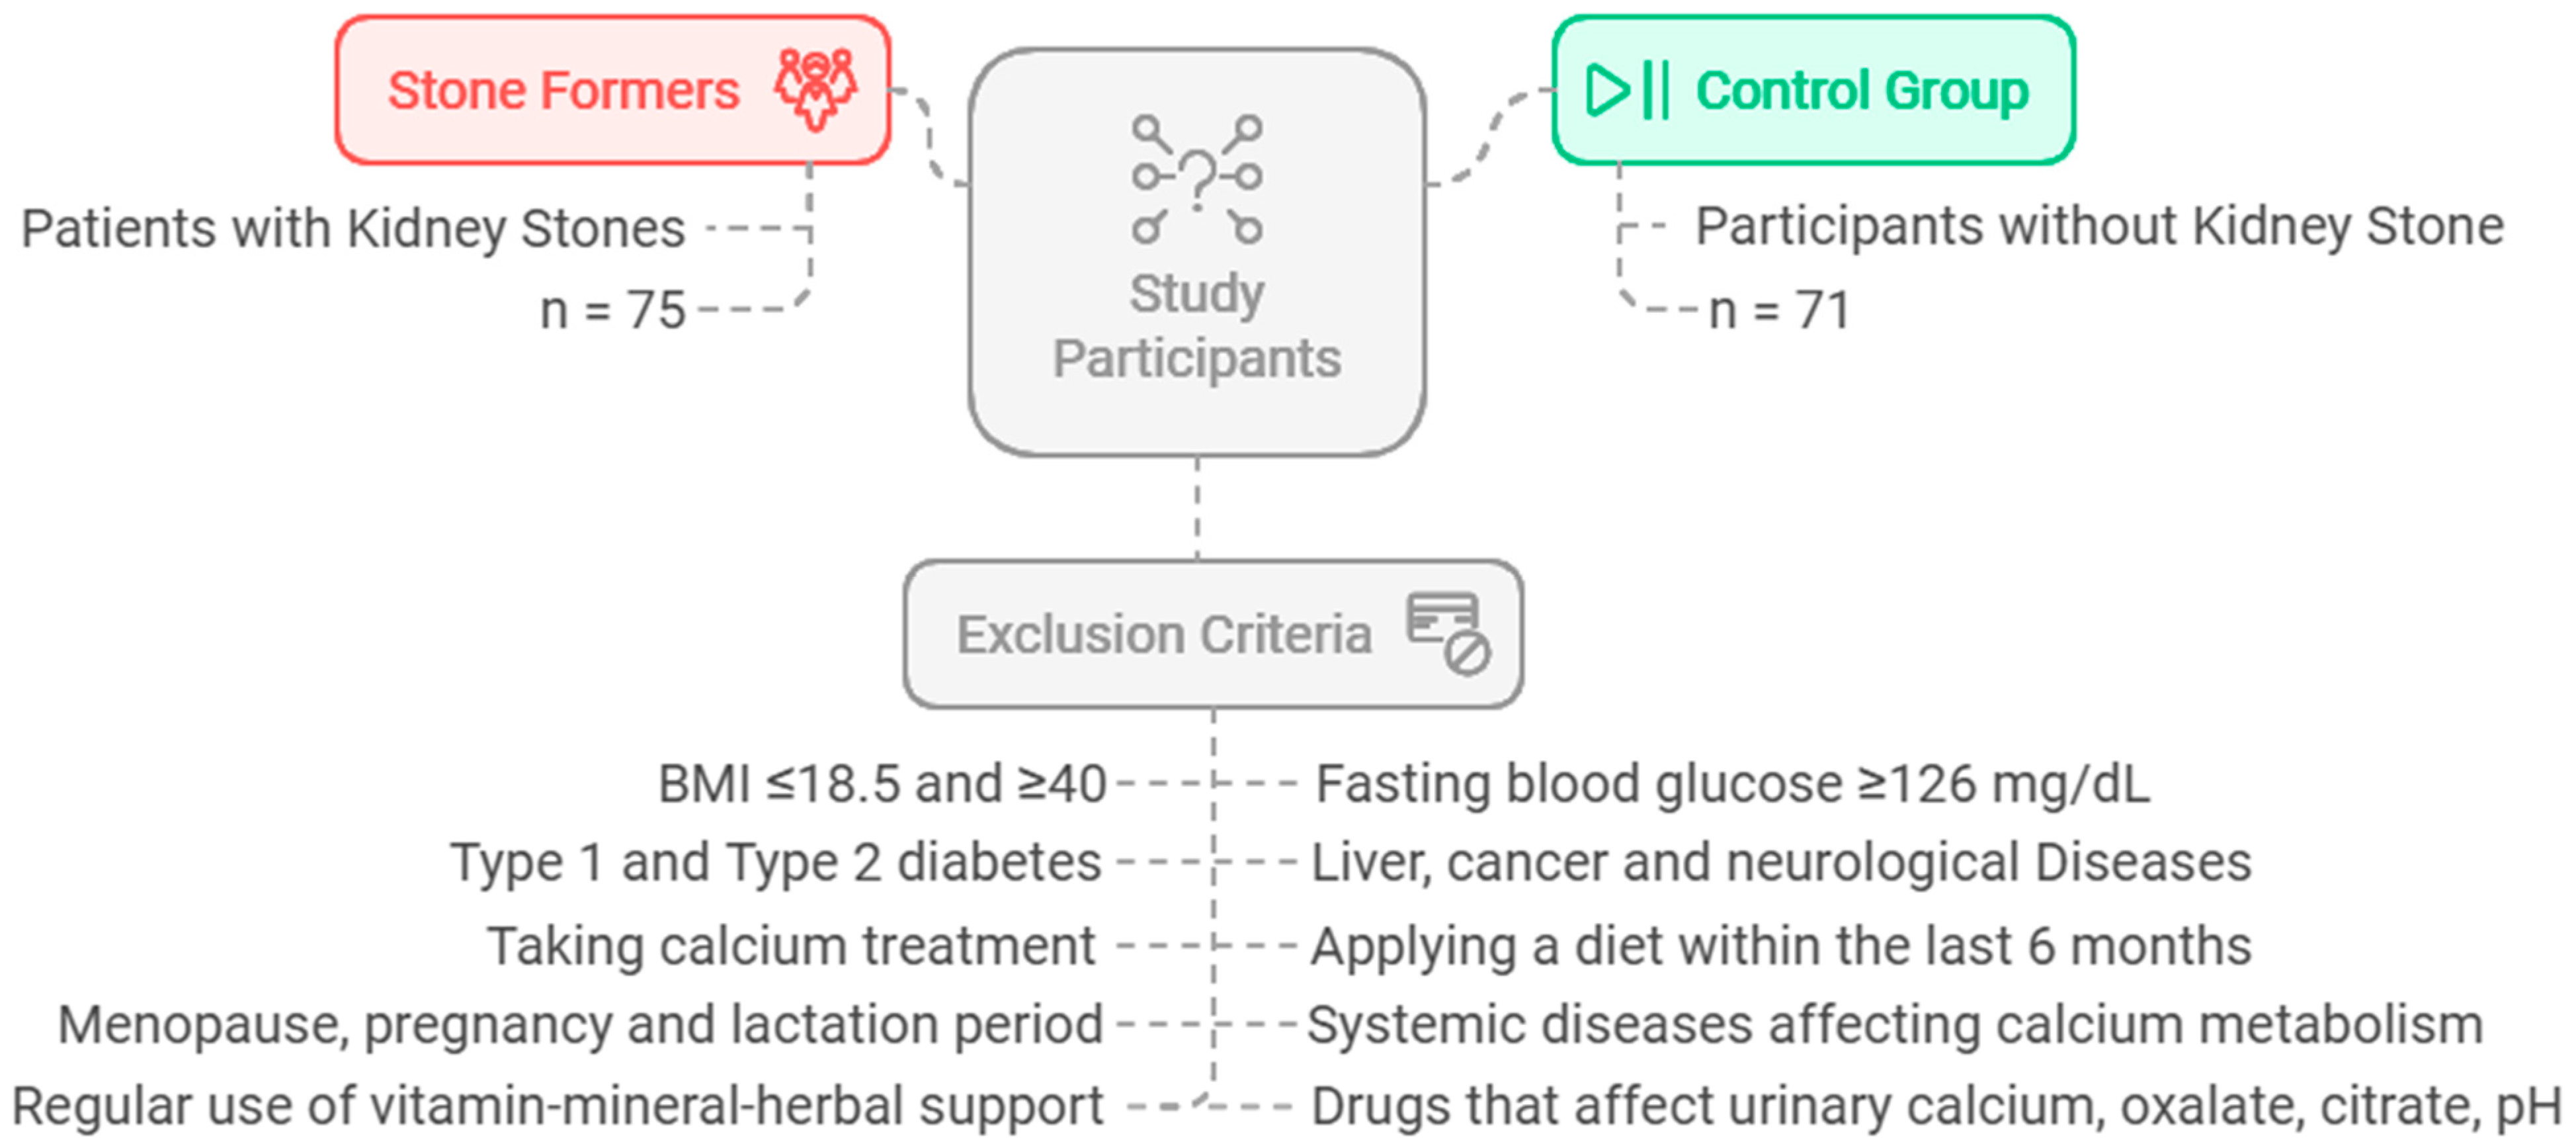The image size is (2576, 1148).
Task: Click 'Fasting blood glucose ≥126 mg/dL' criterion
Action: tap(1732, 783)
